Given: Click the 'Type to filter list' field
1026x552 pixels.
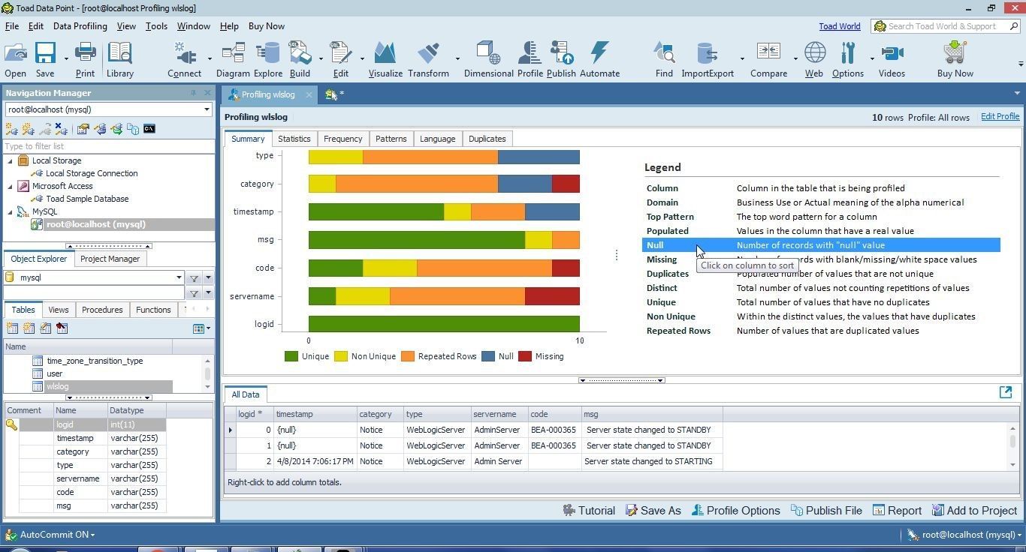Looking at the screenshot, I should tap(109, 146).
